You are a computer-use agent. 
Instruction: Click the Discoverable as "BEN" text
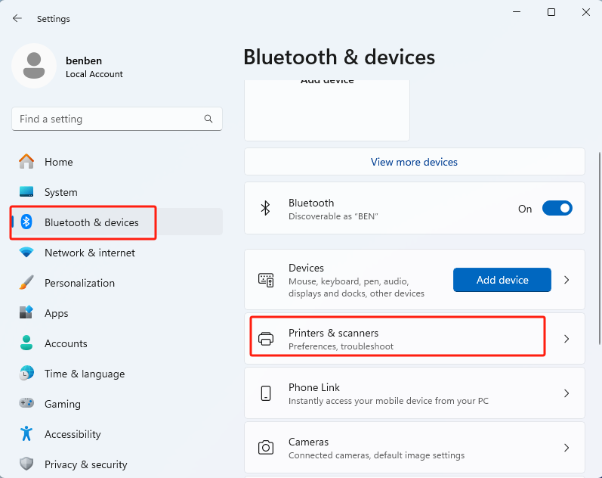(333, 216)
